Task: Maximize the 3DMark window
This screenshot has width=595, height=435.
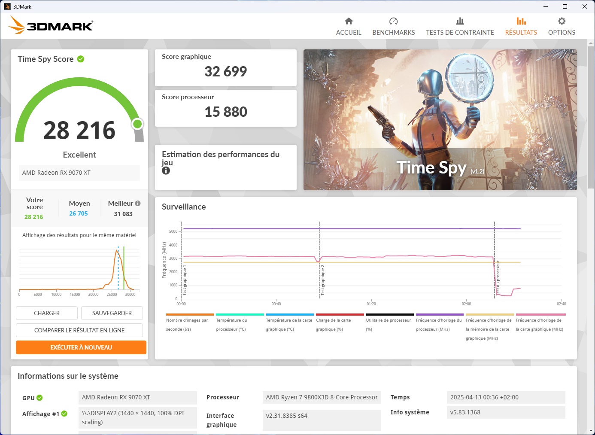Action: (x=565, y=6)
